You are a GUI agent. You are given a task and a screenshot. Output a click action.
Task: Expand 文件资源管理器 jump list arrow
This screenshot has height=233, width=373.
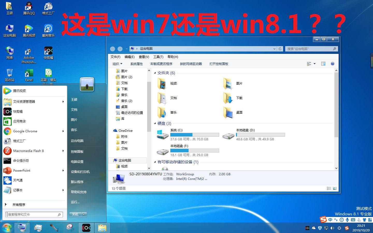63,101
